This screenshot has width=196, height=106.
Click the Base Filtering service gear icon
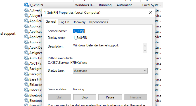pos(26,79)
